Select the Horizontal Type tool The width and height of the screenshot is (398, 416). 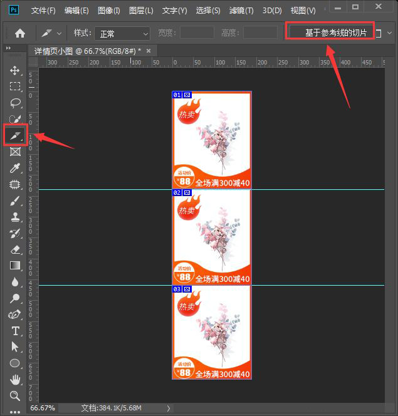(15, 331)
